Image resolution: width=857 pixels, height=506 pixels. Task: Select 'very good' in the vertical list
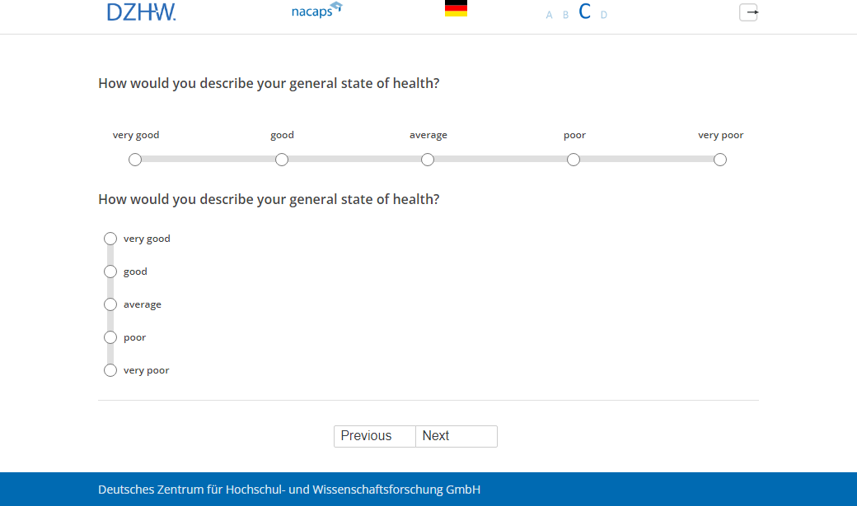(110, 239)
